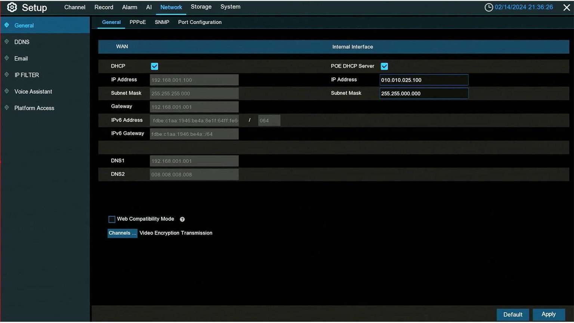Open the SNMP sub-tab
This screenshot has height=323, width=574.
[x=162, y=22]
